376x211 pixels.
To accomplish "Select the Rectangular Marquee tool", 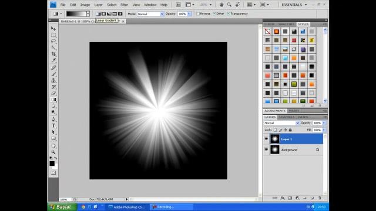I will (x=53, y=35).
